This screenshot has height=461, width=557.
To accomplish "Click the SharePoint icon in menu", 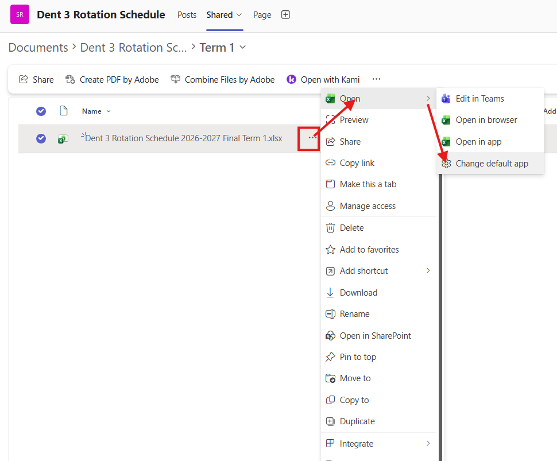I will pos(330,336).
